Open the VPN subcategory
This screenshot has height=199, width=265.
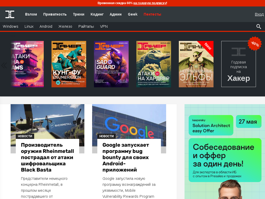coord(104,26)
